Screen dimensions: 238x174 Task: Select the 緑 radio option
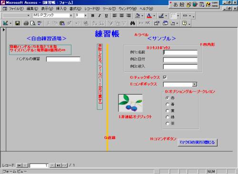(167, 117)
